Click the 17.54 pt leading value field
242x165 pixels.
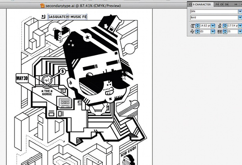tap(233, 26)
